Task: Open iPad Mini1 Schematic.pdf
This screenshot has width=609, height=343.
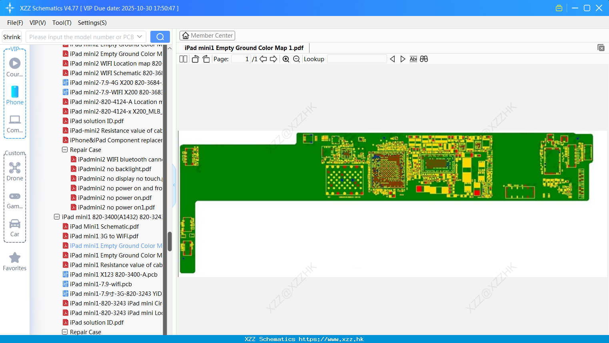Action: (x=101, y=227)
